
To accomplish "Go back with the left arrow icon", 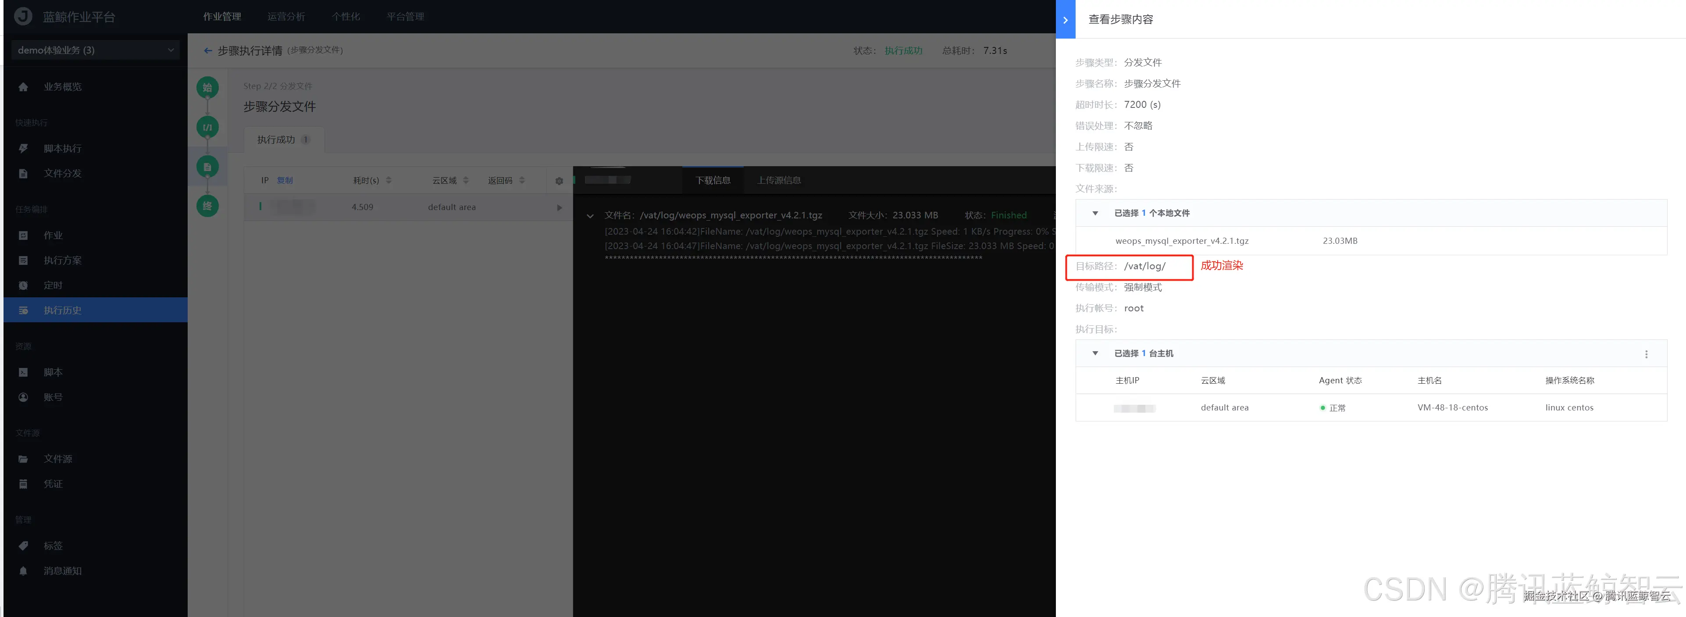I will tap(208, 50).
